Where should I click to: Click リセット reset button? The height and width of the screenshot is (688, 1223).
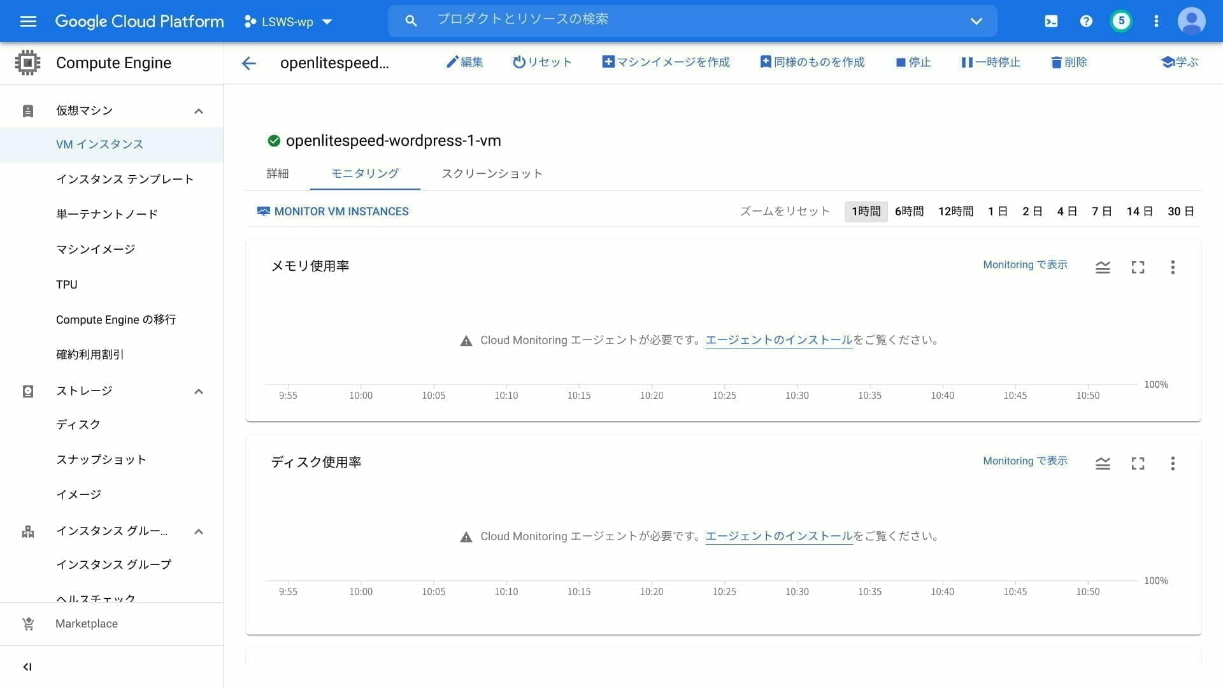click(542, 62)
